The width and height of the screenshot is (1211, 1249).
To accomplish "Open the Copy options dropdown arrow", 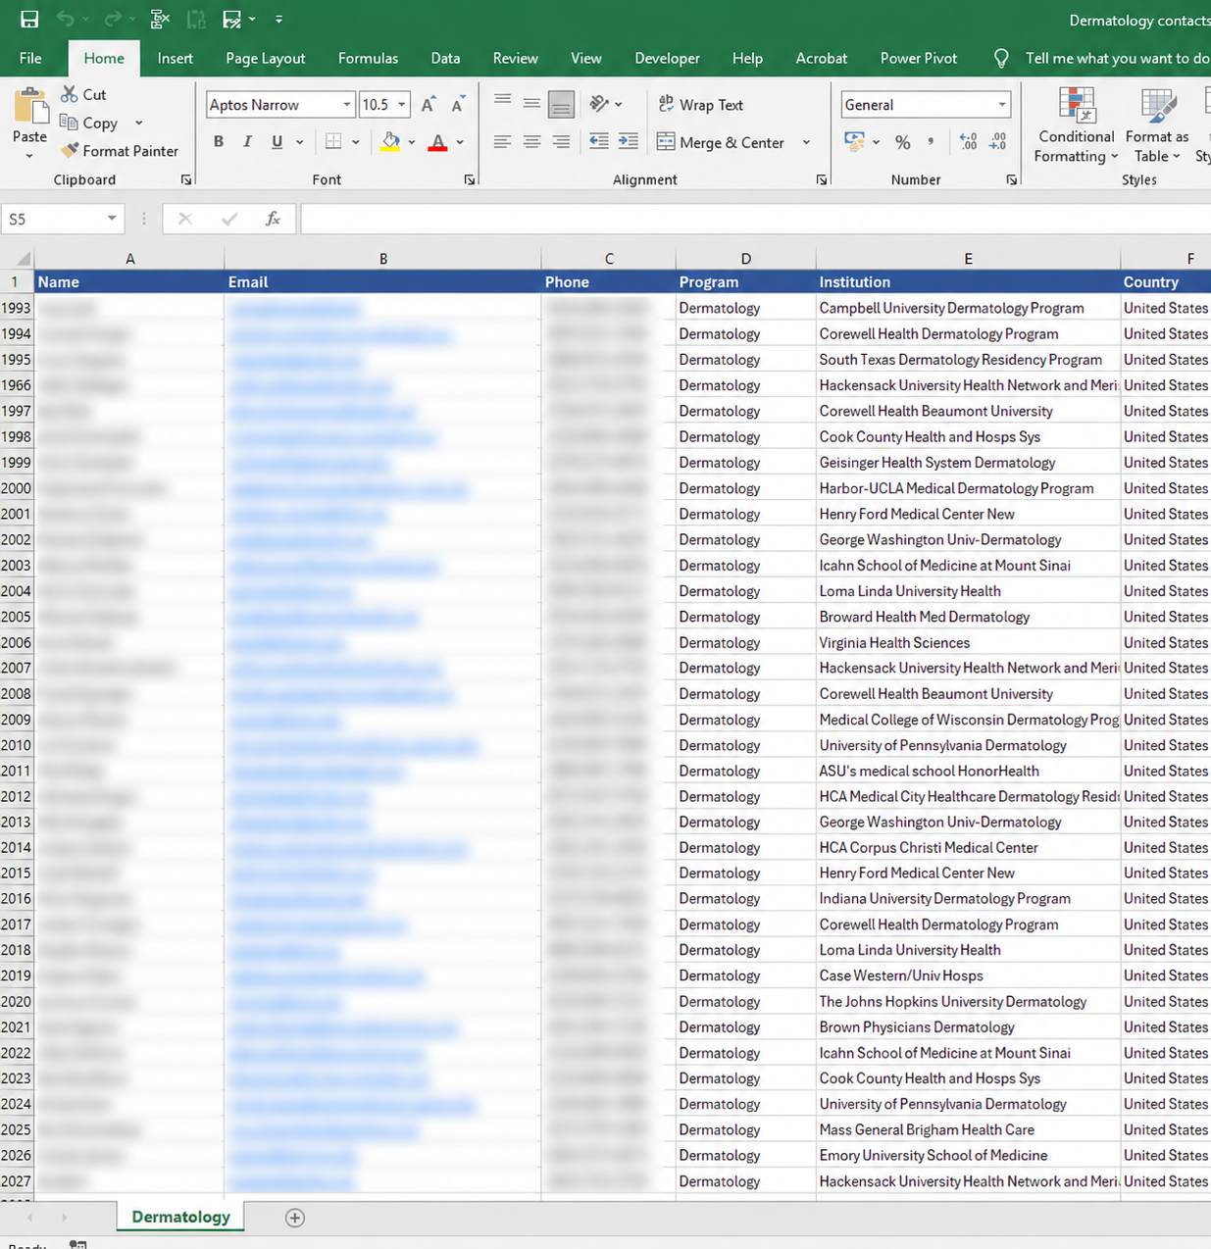I will pyautogui.click(x=138, y=123).
